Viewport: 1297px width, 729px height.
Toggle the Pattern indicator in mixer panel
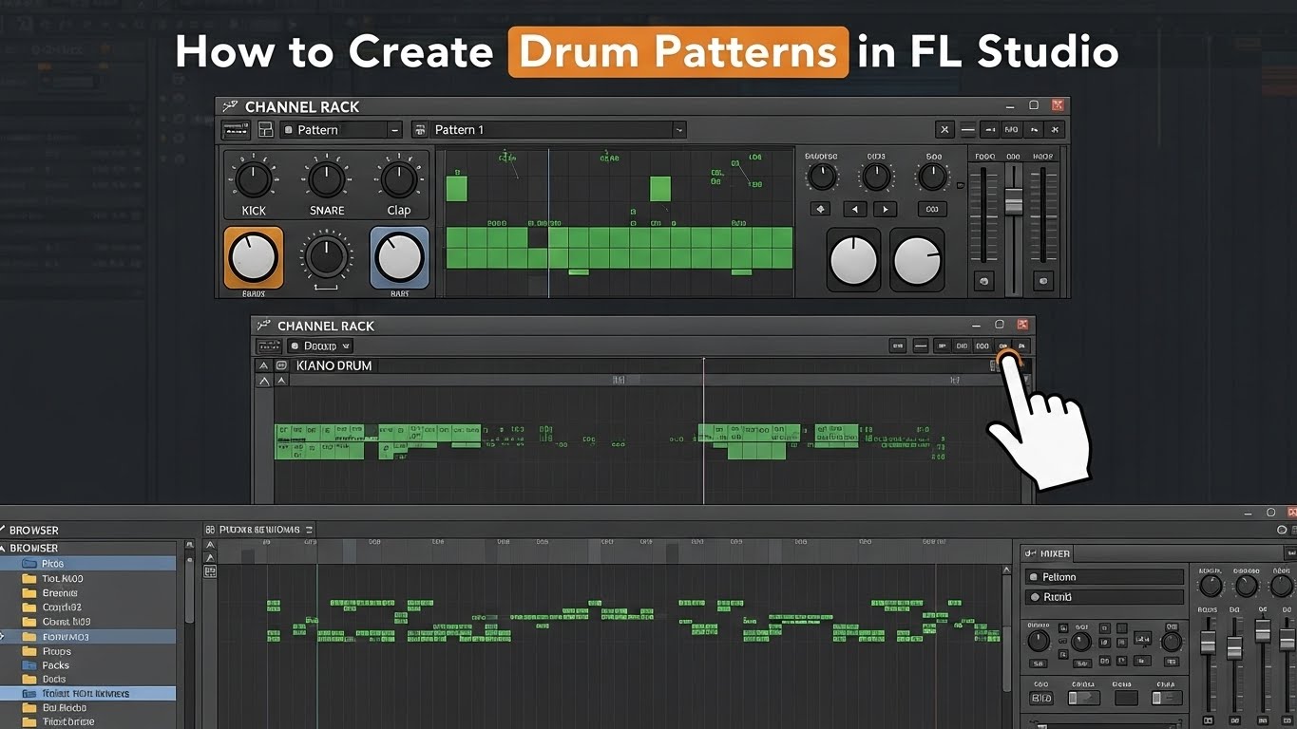click(x=1034, y=577)
